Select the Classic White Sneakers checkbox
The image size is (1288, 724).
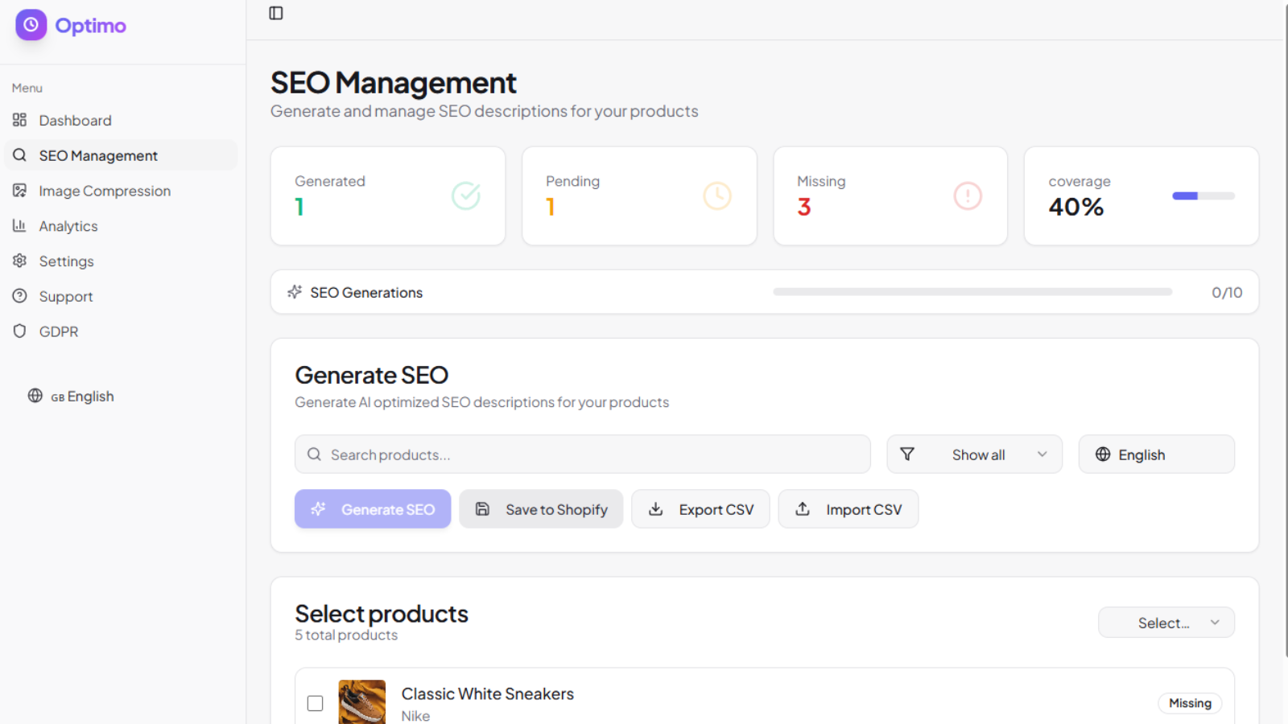315,702
